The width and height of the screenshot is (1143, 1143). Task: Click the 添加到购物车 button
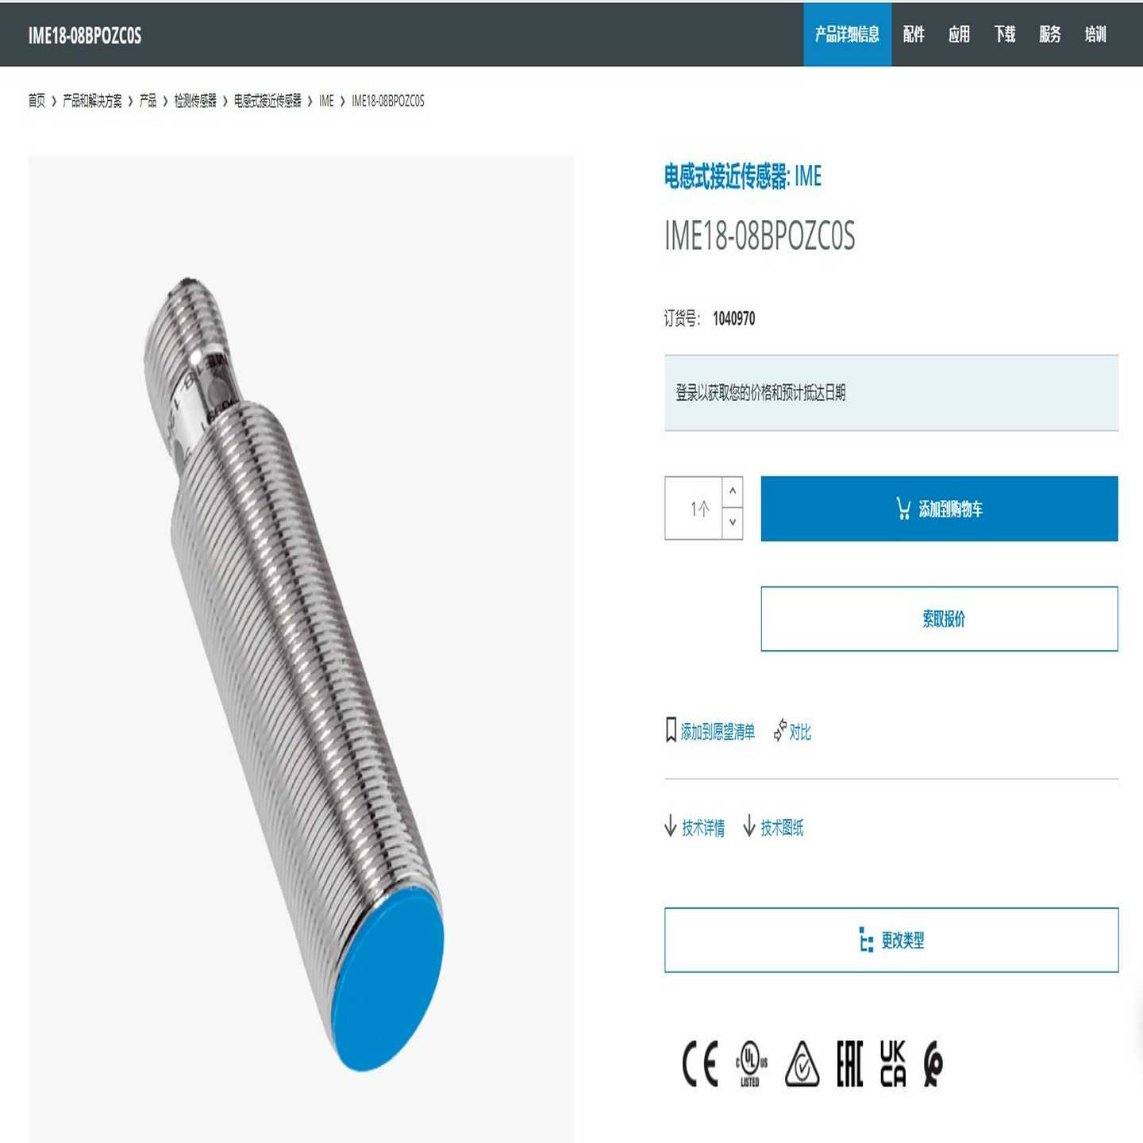[x=939, y=509]
